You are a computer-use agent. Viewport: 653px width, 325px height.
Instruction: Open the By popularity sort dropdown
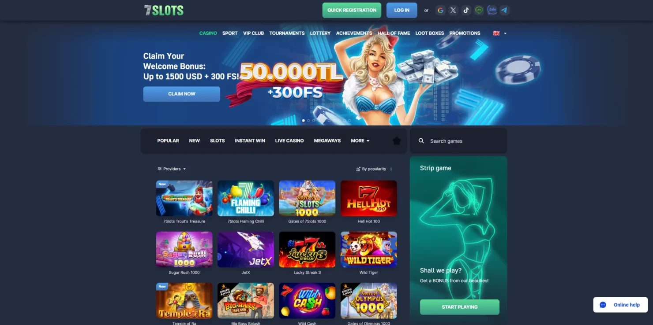(x=374, y=169)
